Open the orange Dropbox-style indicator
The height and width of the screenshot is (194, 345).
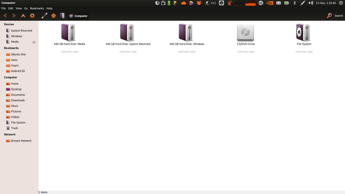[199, 3]
